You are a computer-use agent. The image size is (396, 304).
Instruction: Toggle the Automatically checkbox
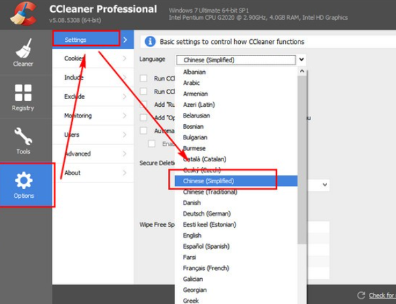143,131
